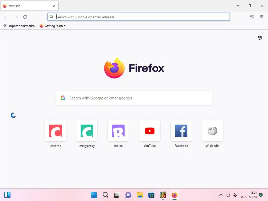Image resolution: width=268 pixels, height=201 pixels.
Task: Click the muted volume tray icon
Action: pos(235,195)
